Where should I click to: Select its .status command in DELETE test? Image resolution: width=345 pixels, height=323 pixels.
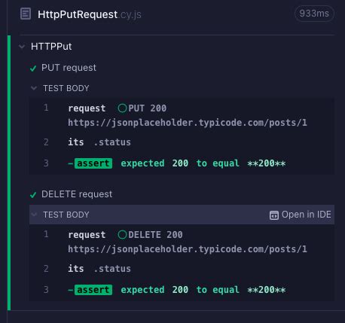182,269
